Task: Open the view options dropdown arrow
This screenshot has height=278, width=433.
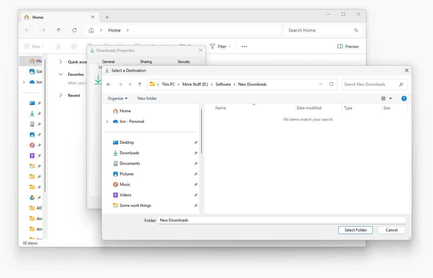Action: [x=390, y=98]
